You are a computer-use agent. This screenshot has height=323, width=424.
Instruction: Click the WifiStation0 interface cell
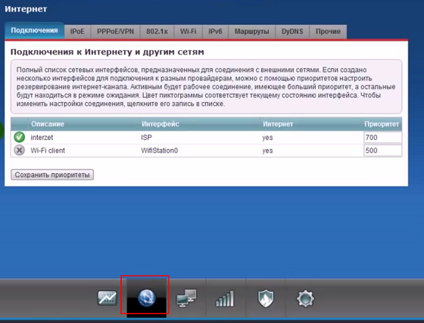coord(160,151)
